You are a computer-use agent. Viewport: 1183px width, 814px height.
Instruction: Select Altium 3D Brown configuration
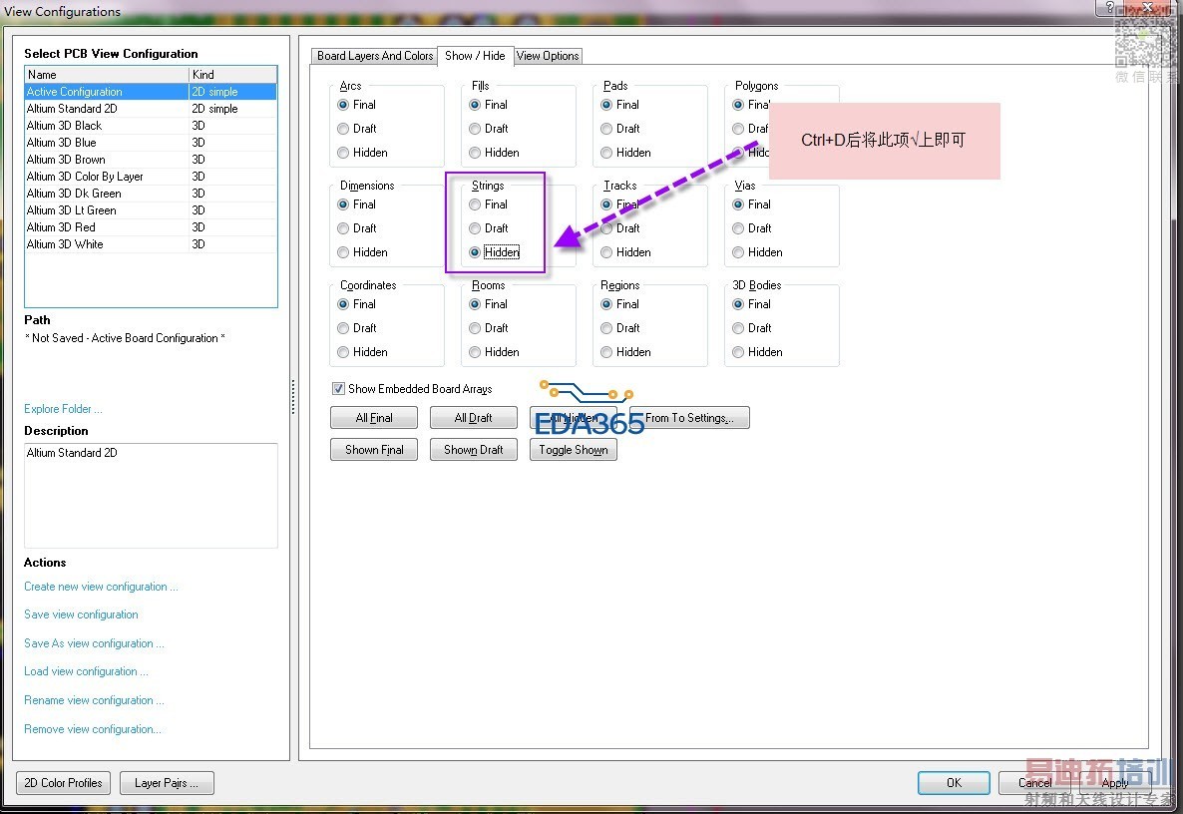tap(151, 160)
